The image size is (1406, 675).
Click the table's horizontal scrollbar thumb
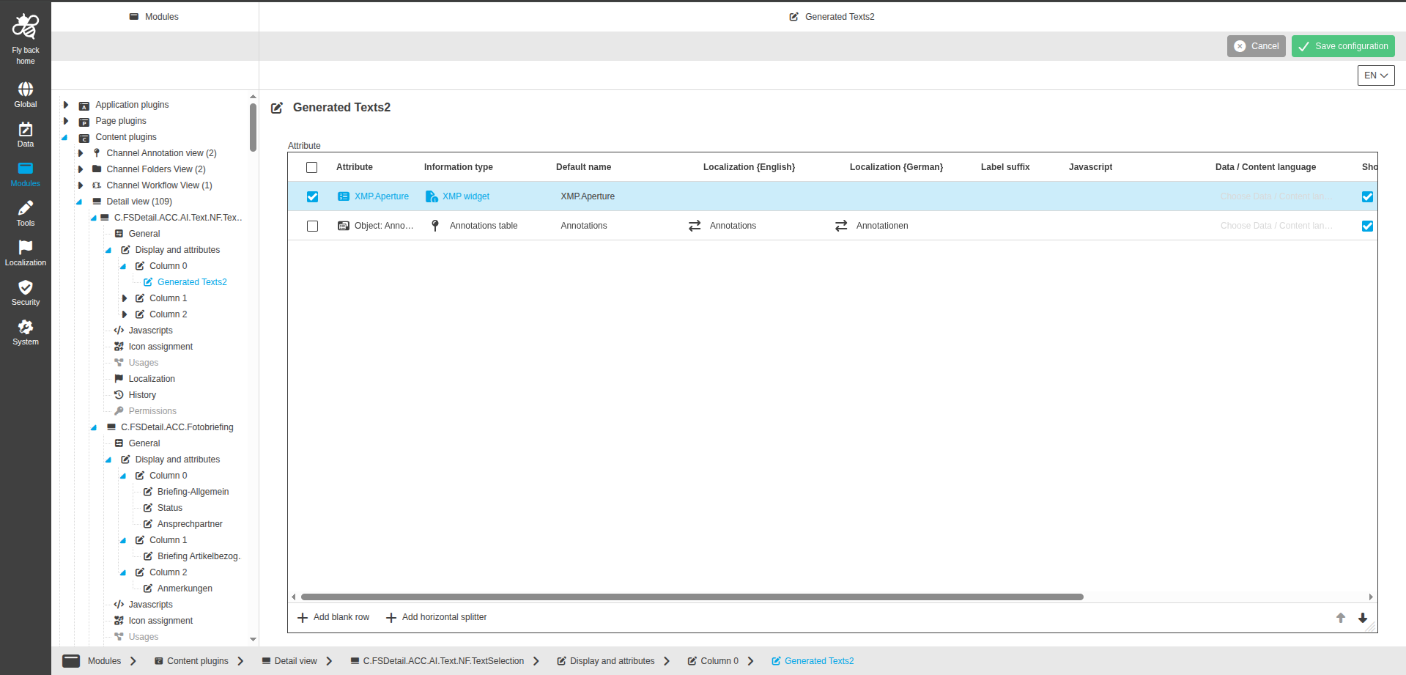[692, 597]
